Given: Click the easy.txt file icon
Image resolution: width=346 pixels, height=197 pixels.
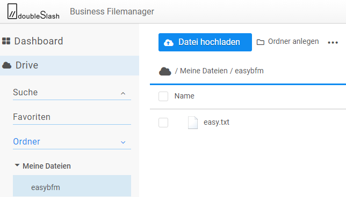Looking at the screenshot, I should pyautogui.click(x=193, y=123).
